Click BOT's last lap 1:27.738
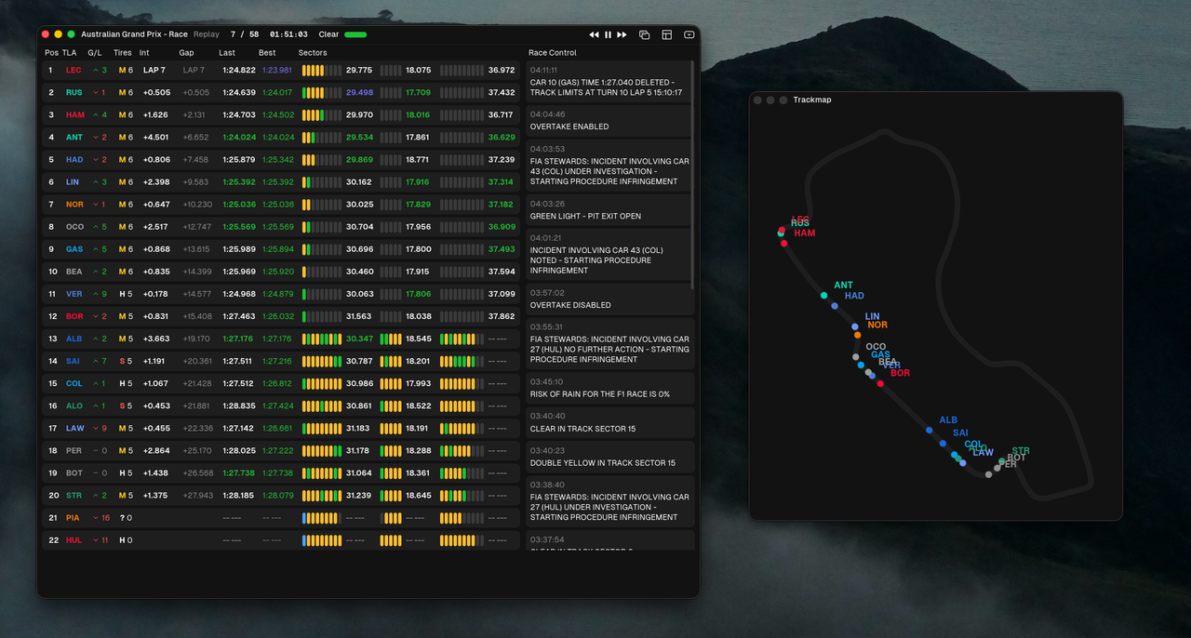The height and width of the screenshot is (638, 1191). pyautogui.click(x=239, y=472)
